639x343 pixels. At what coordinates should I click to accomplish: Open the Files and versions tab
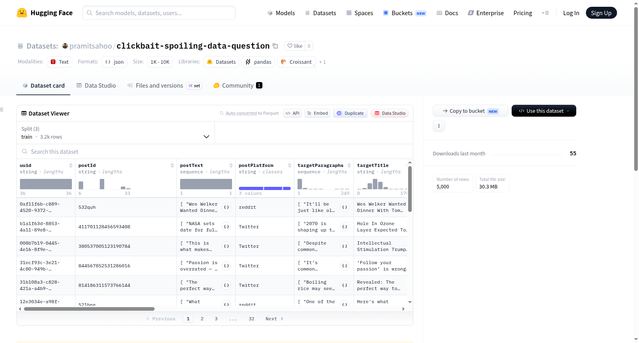coord(165,85)
